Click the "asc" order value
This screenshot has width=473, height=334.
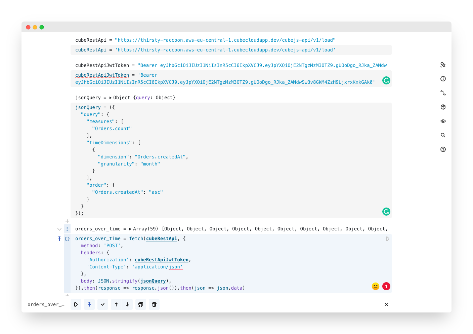[x=156, y=192]
